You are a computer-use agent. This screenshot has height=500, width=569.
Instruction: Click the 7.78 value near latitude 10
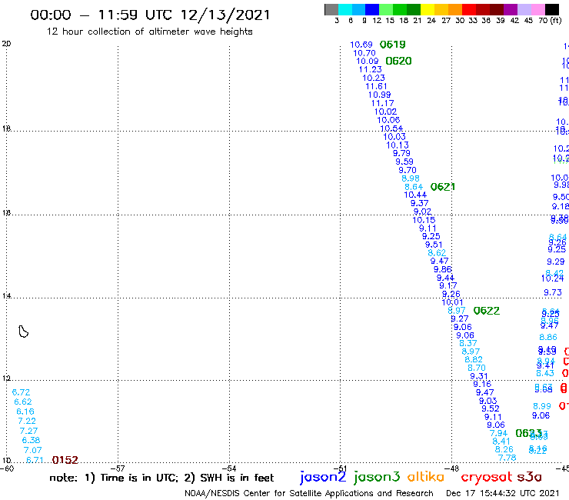pyautogui.click(x=507, y=458)
